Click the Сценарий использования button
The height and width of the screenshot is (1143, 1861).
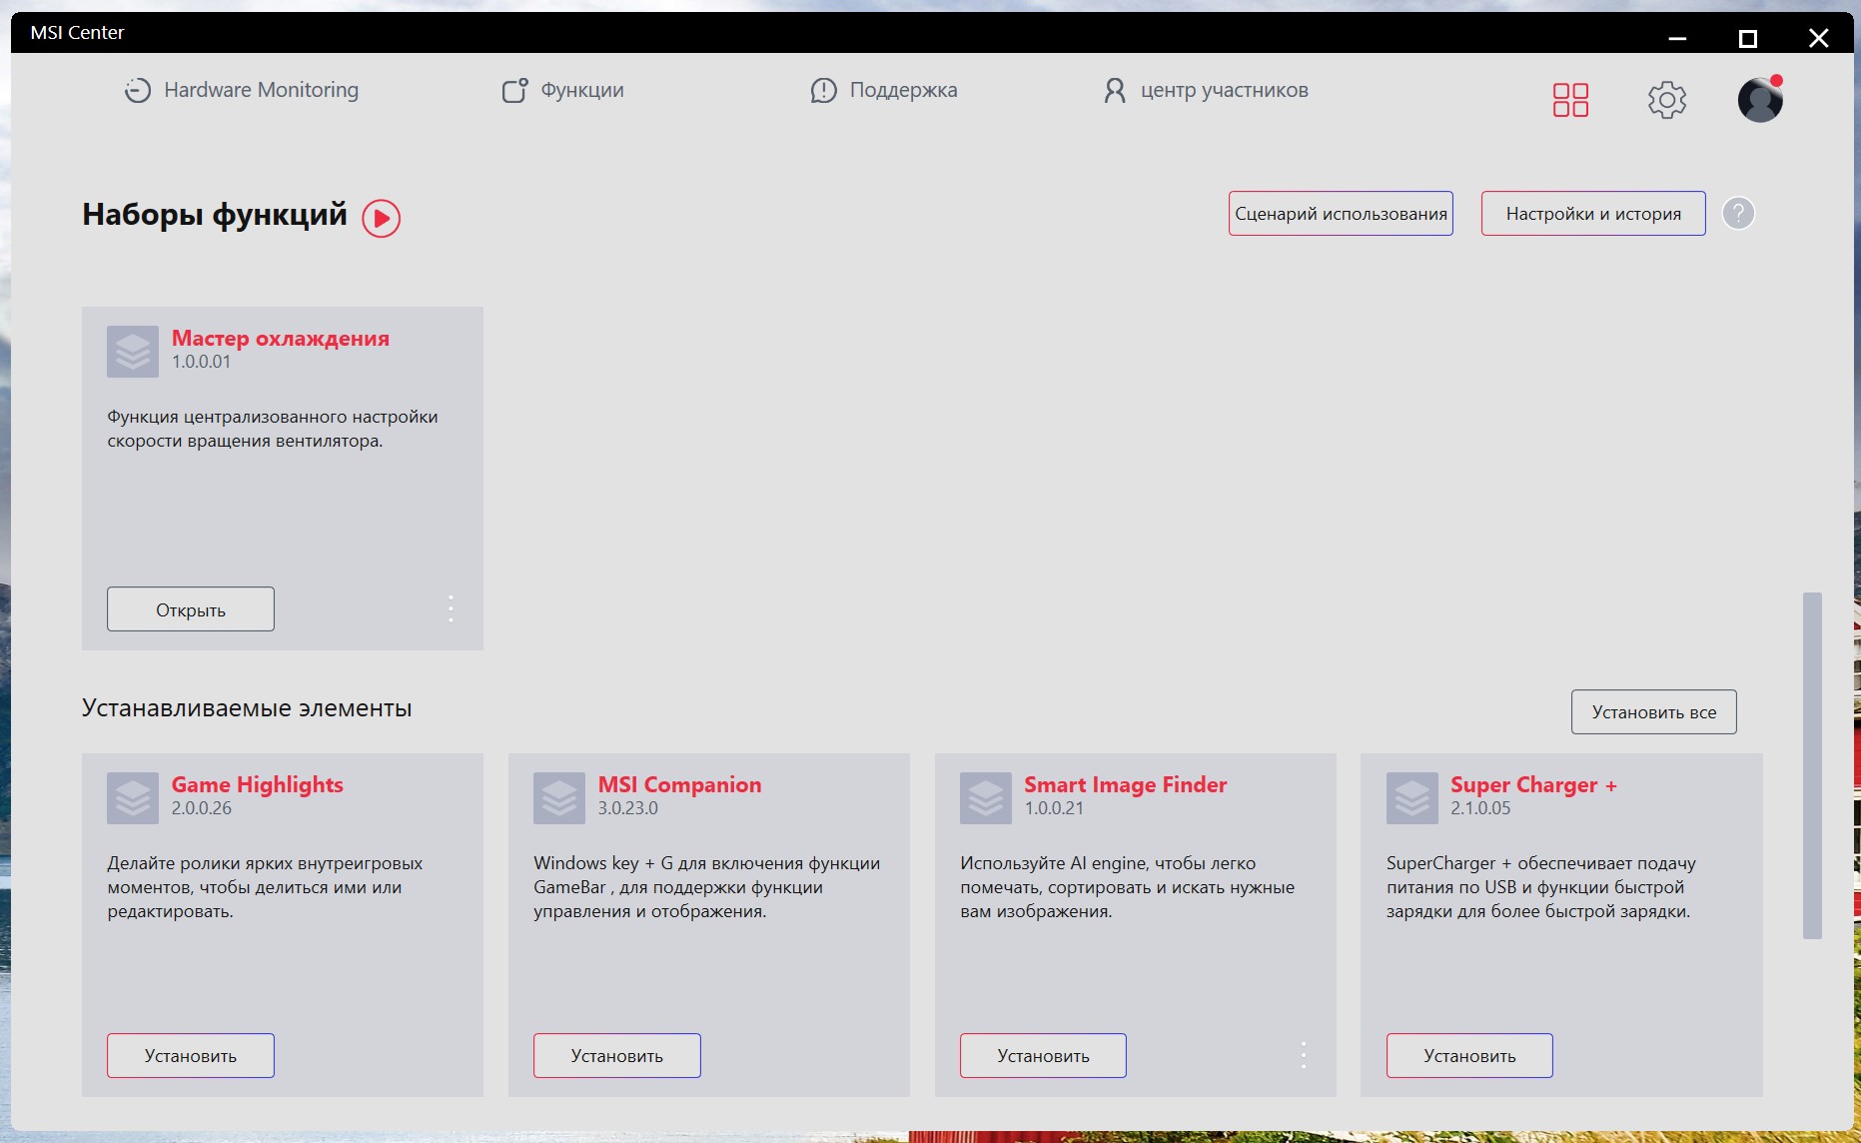point(1341,214)
